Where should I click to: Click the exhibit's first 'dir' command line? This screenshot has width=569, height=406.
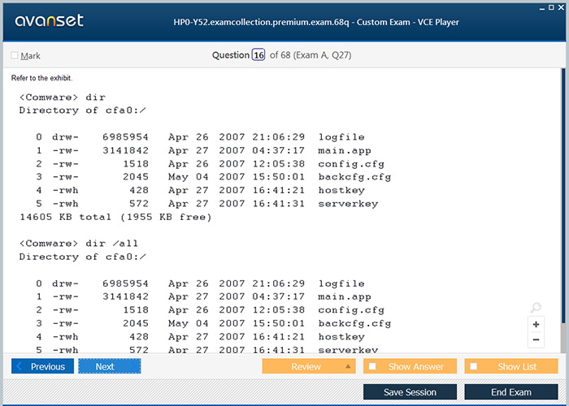coord(63,97)
